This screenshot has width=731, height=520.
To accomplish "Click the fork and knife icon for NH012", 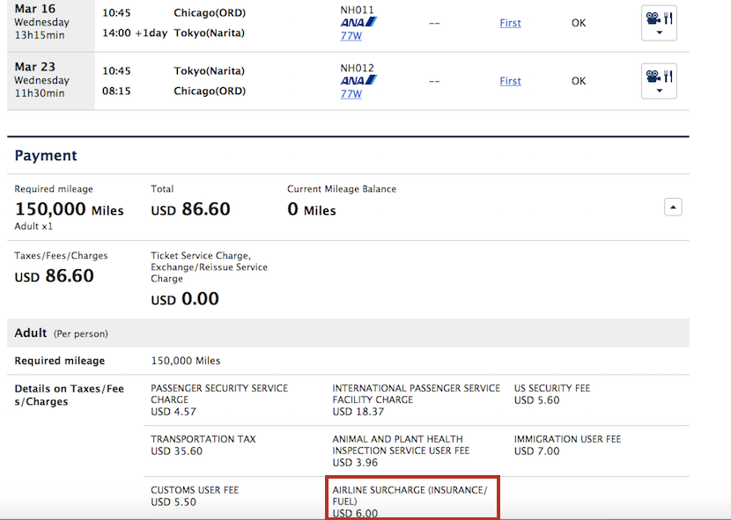I will click(x=668, y=76).
